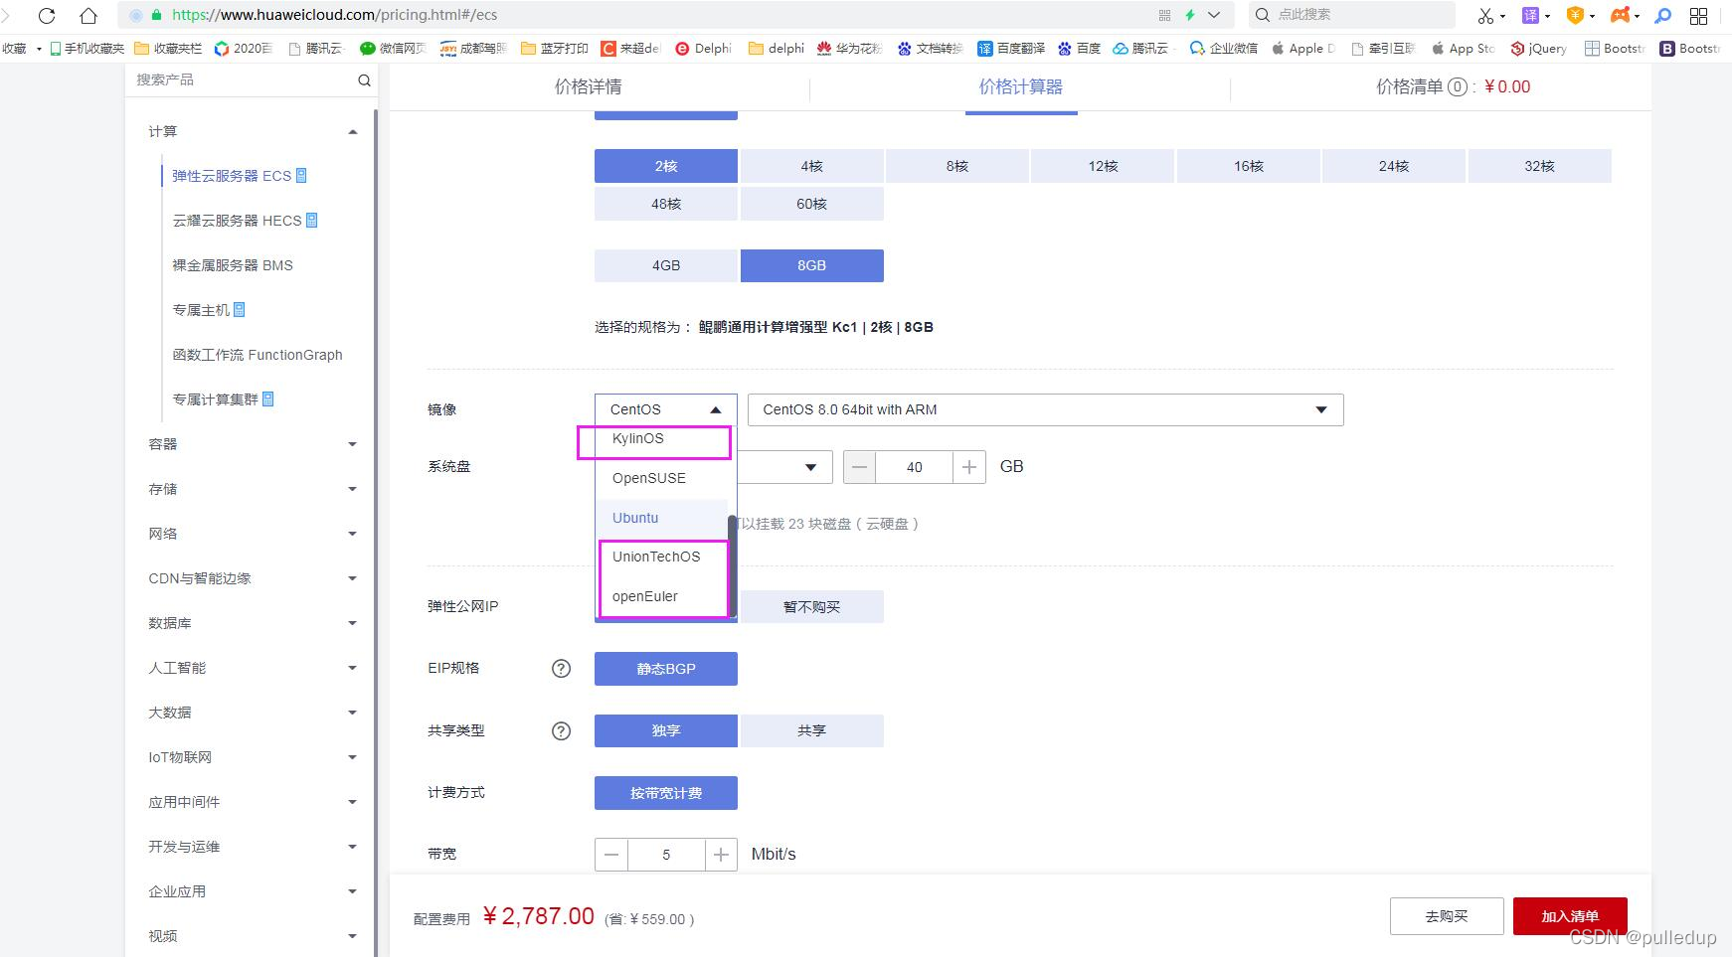Choose Ubuntu from image list
The width and height of the screenshot is (1732, 957).
pos(635,518)
